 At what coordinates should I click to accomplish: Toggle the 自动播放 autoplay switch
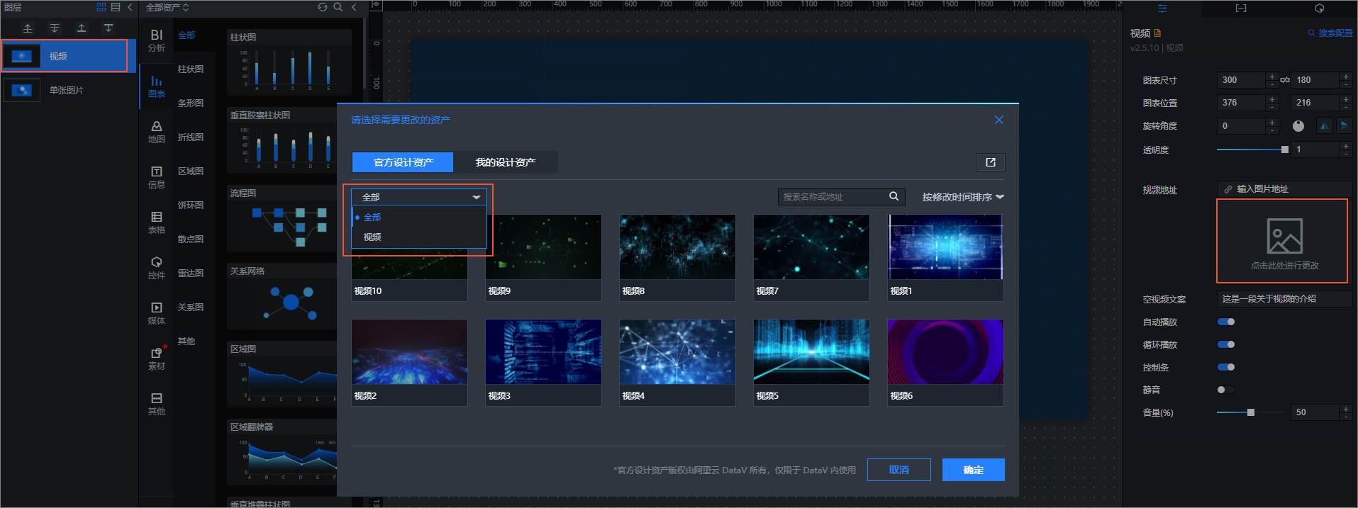tap(1225, 322)
